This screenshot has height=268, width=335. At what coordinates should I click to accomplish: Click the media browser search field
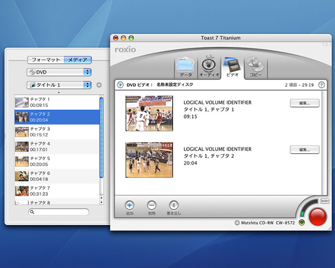pyautogui.click(x=59, y=212)
